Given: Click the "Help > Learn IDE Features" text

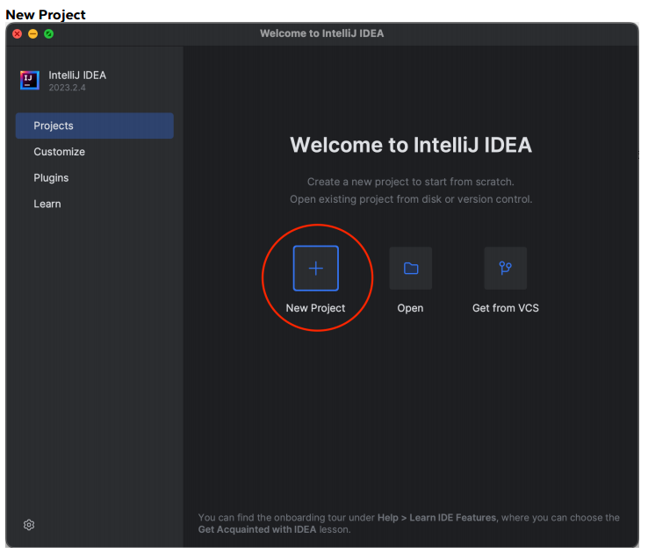Looking at the screenshot, I should point(436,518).
